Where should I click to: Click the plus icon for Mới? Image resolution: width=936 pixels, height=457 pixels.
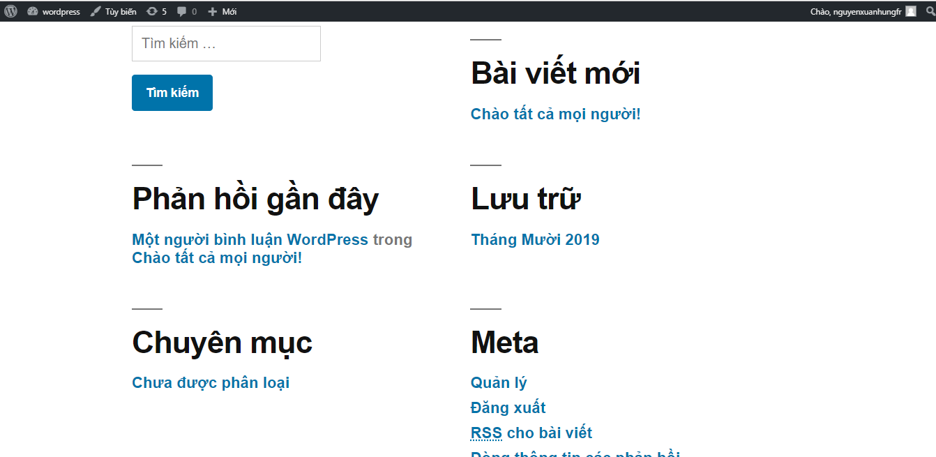(x=213, y=12)
